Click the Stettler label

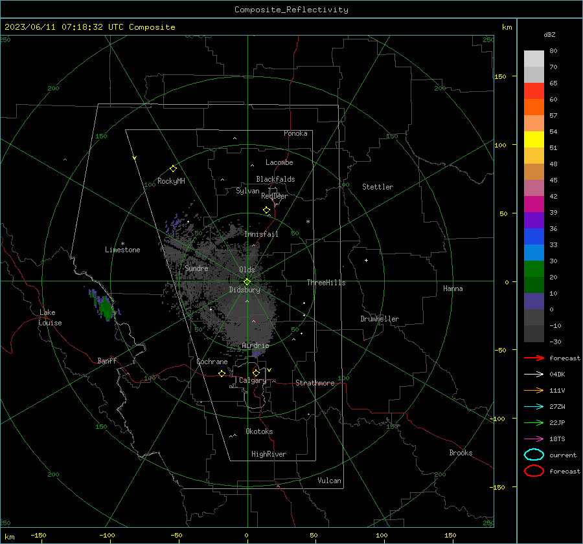click(378, 187)
